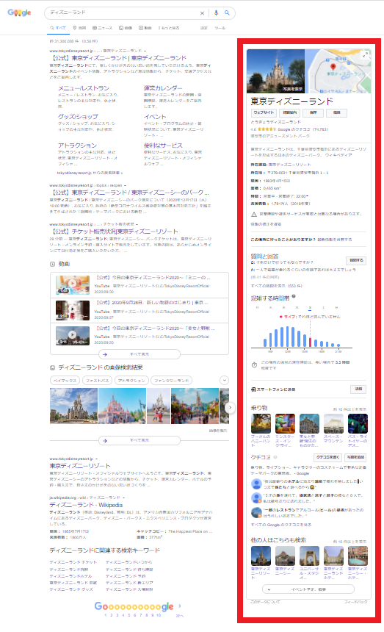This screenshot has height=632, width=384.
Task: Switch to the ニュース (News) tab
Action: click(102, 28)
